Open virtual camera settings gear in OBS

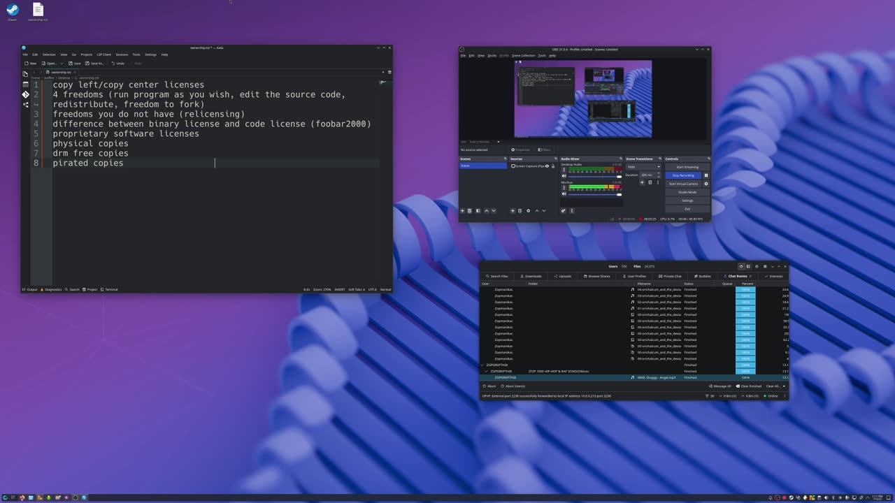point(706,184)
